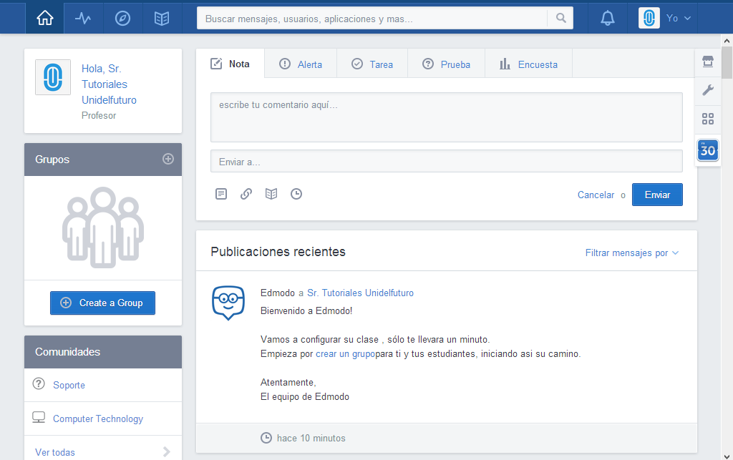Image resolution: width=733 pixels, height=460 pixels.
Task: Click the scrollbar down arrow
Action: click(x=727, y=456)
